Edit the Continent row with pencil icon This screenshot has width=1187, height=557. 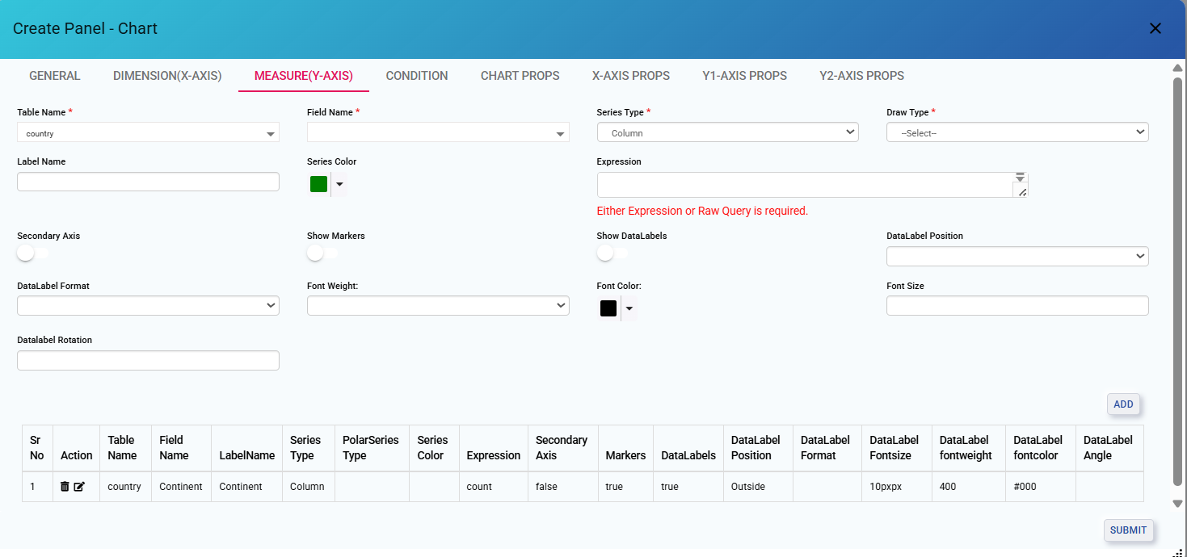pyautogui.click(x=79, y=487)
